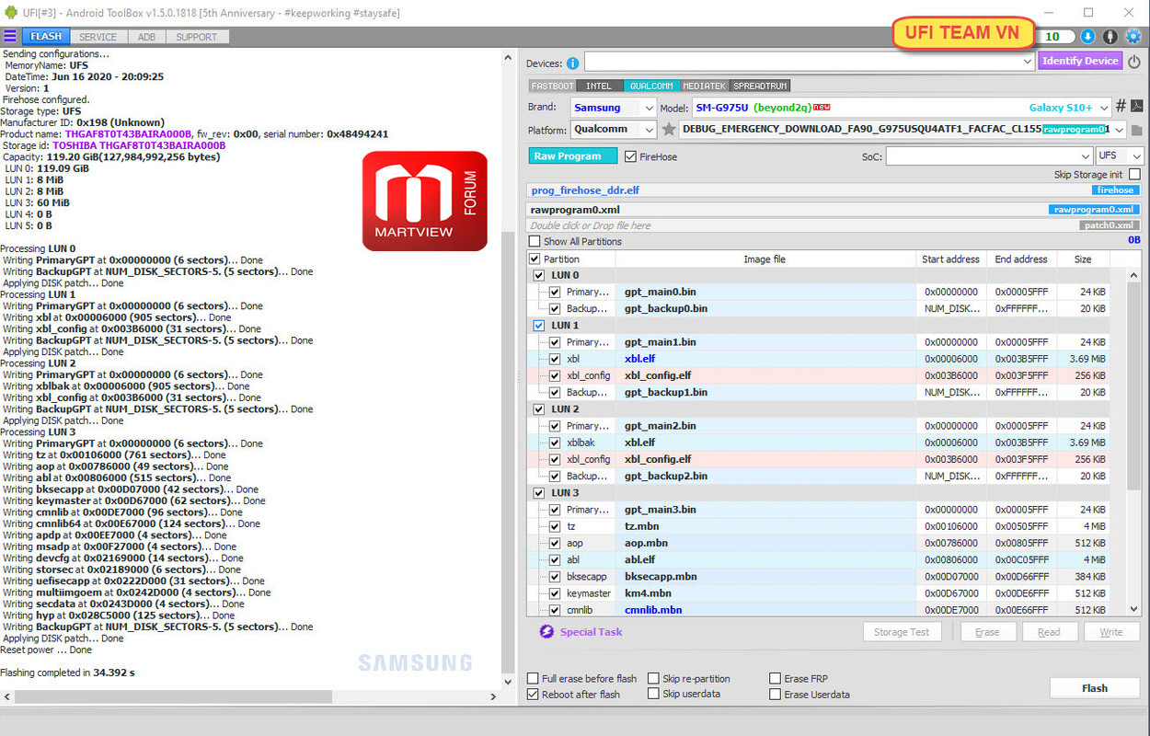The image size is (1150, 736).
Task: Click the prog_firehose_ddr.elf firehose field
Action: click(x=834, y=190)
